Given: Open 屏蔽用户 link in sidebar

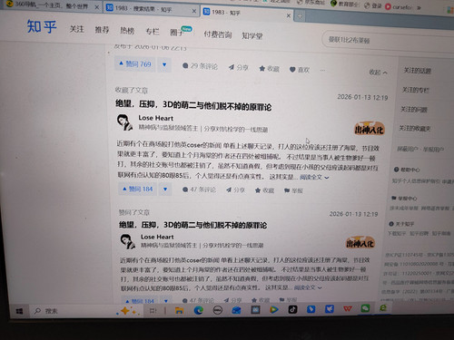Looking at the screenshot, I should point(408,149).
